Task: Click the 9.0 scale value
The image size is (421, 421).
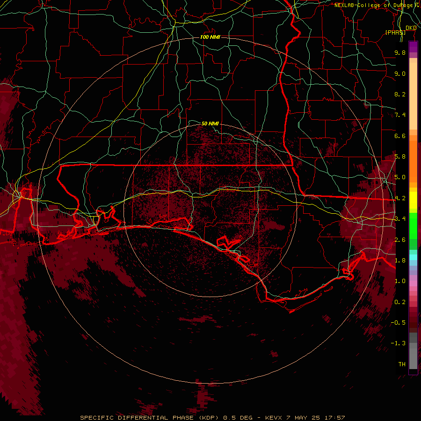Action: point(400,73)
